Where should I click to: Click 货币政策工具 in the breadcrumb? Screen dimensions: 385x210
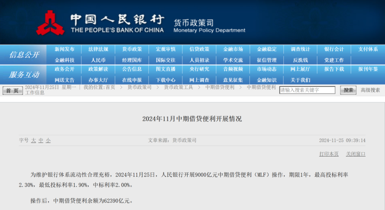[x=178, y=87]
